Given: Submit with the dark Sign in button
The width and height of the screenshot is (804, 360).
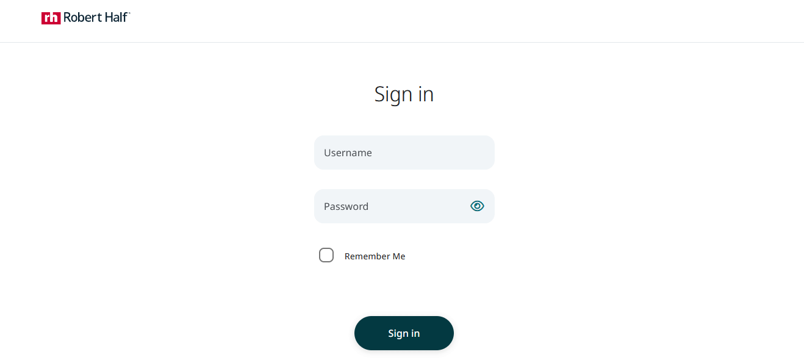Looking at the screenshot, I should [404, 333].
